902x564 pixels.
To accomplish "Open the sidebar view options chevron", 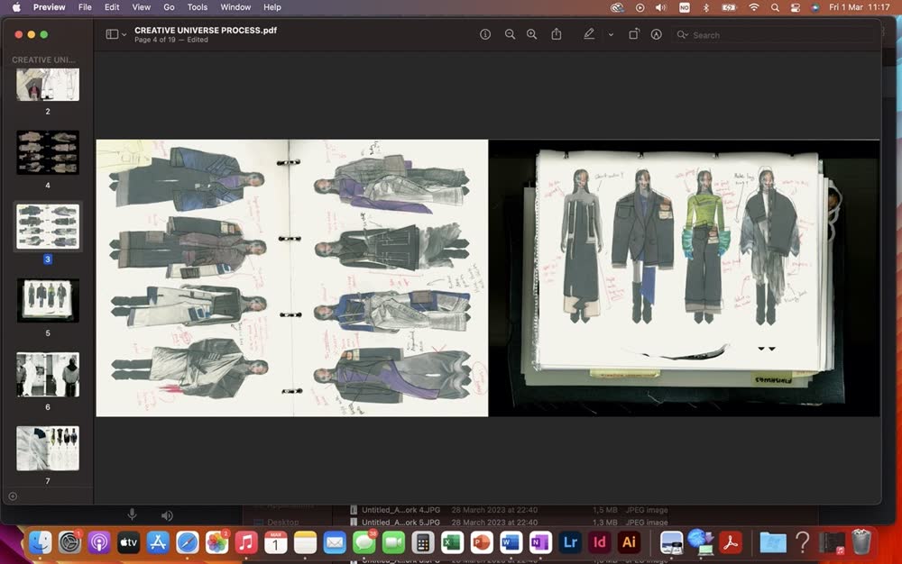I will (x=124, y=35).
